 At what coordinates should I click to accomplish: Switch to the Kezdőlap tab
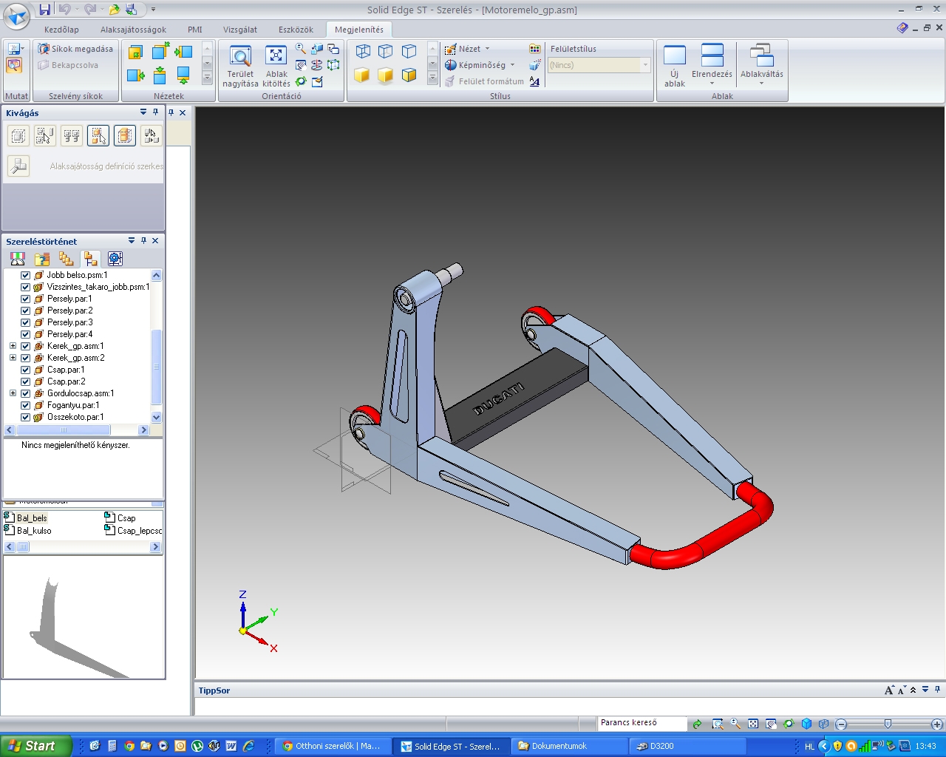tap(61, 30)
